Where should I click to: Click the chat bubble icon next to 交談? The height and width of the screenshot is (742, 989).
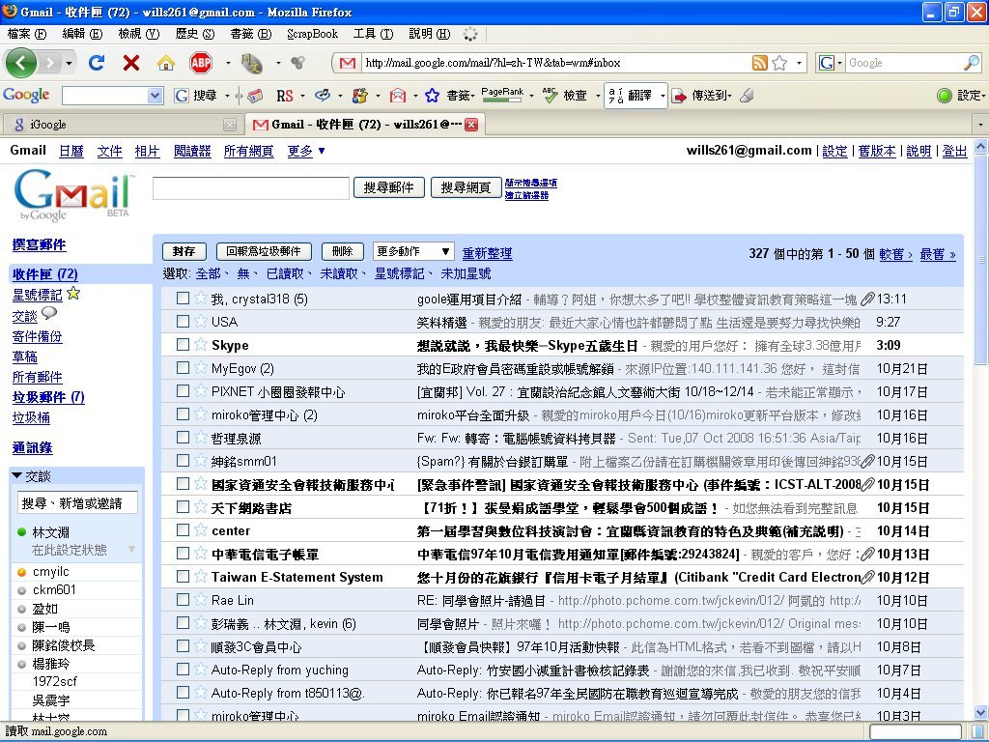click(49, 314)
